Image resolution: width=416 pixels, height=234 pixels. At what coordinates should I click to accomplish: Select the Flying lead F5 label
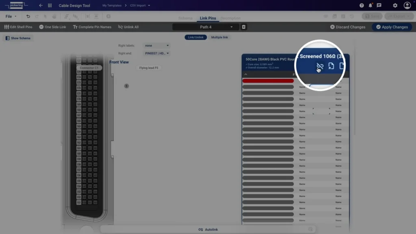(149, 68)
